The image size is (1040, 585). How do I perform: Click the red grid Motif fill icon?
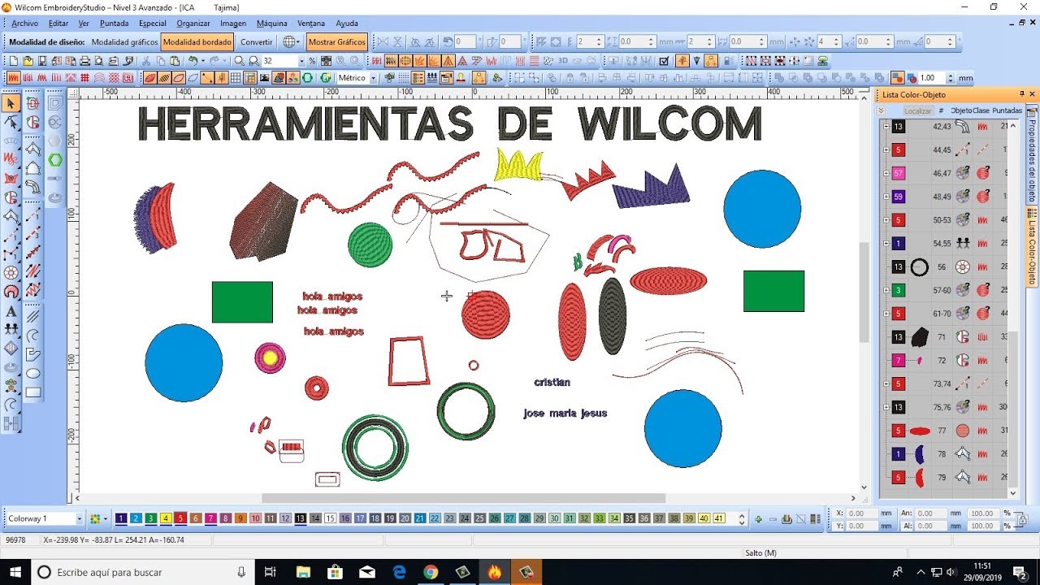84,78
